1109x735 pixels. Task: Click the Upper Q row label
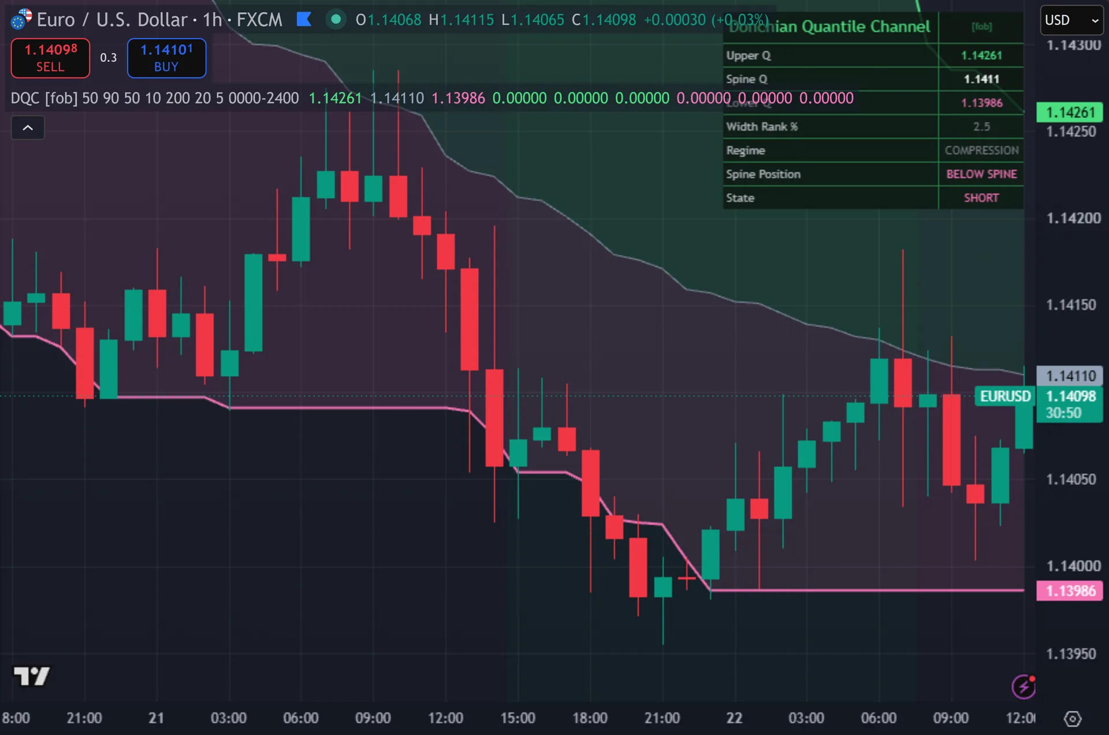(x=749, y=55)
